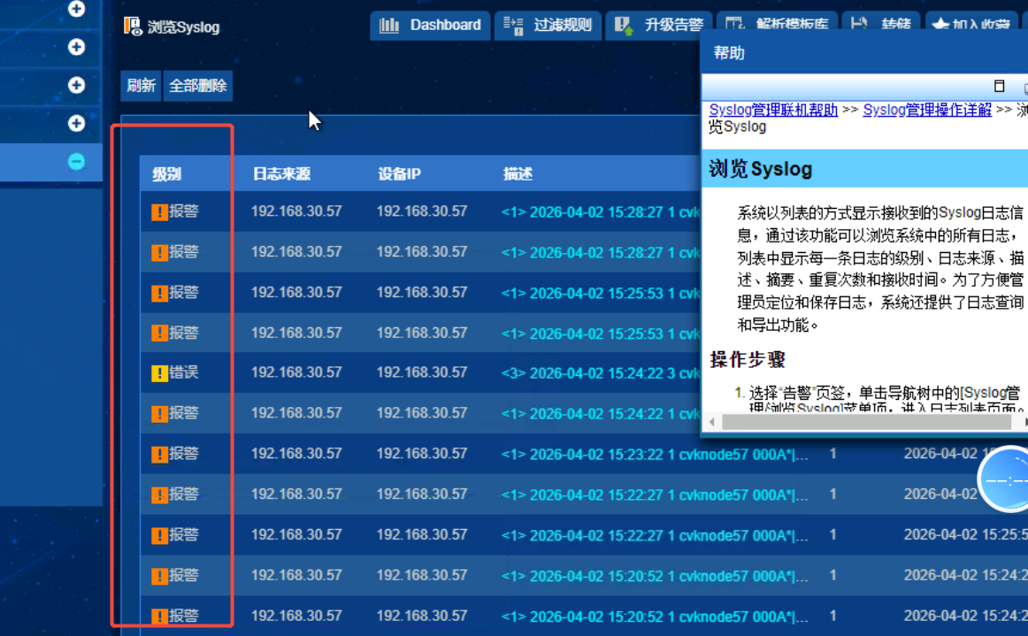1028x636 pixels.
Task: Sort by the 级别 column header
Action: tap(166, 174)
